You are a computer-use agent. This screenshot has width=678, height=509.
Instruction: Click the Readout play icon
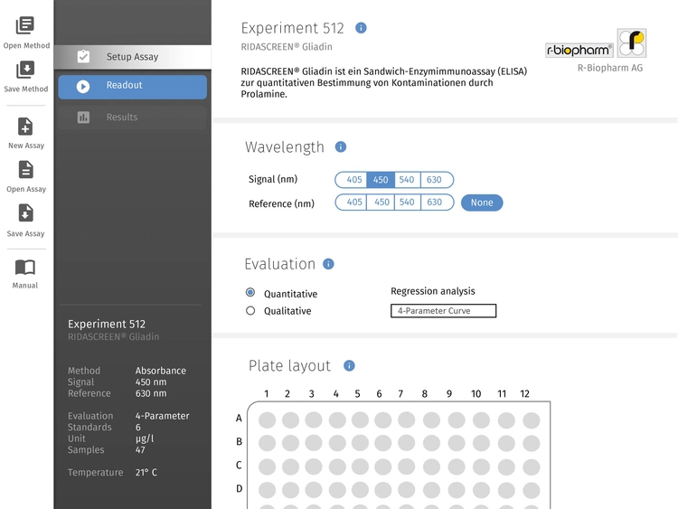83,87
